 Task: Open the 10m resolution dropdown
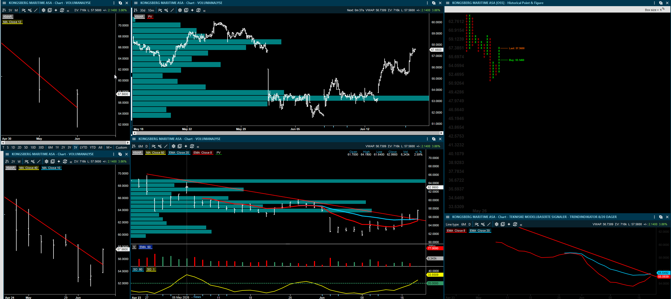point(151,10)
